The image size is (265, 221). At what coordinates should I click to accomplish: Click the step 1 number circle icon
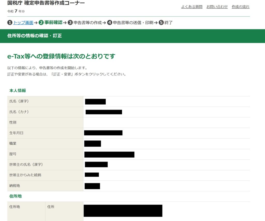click(10, 23)
